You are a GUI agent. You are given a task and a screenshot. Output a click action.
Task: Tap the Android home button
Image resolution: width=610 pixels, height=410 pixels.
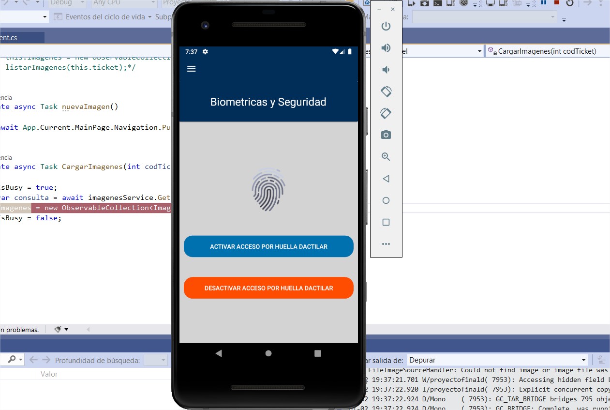[x=268, y=353]
